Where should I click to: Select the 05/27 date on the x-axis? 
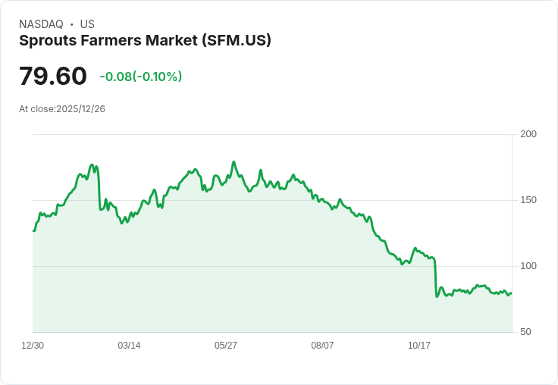226,346
